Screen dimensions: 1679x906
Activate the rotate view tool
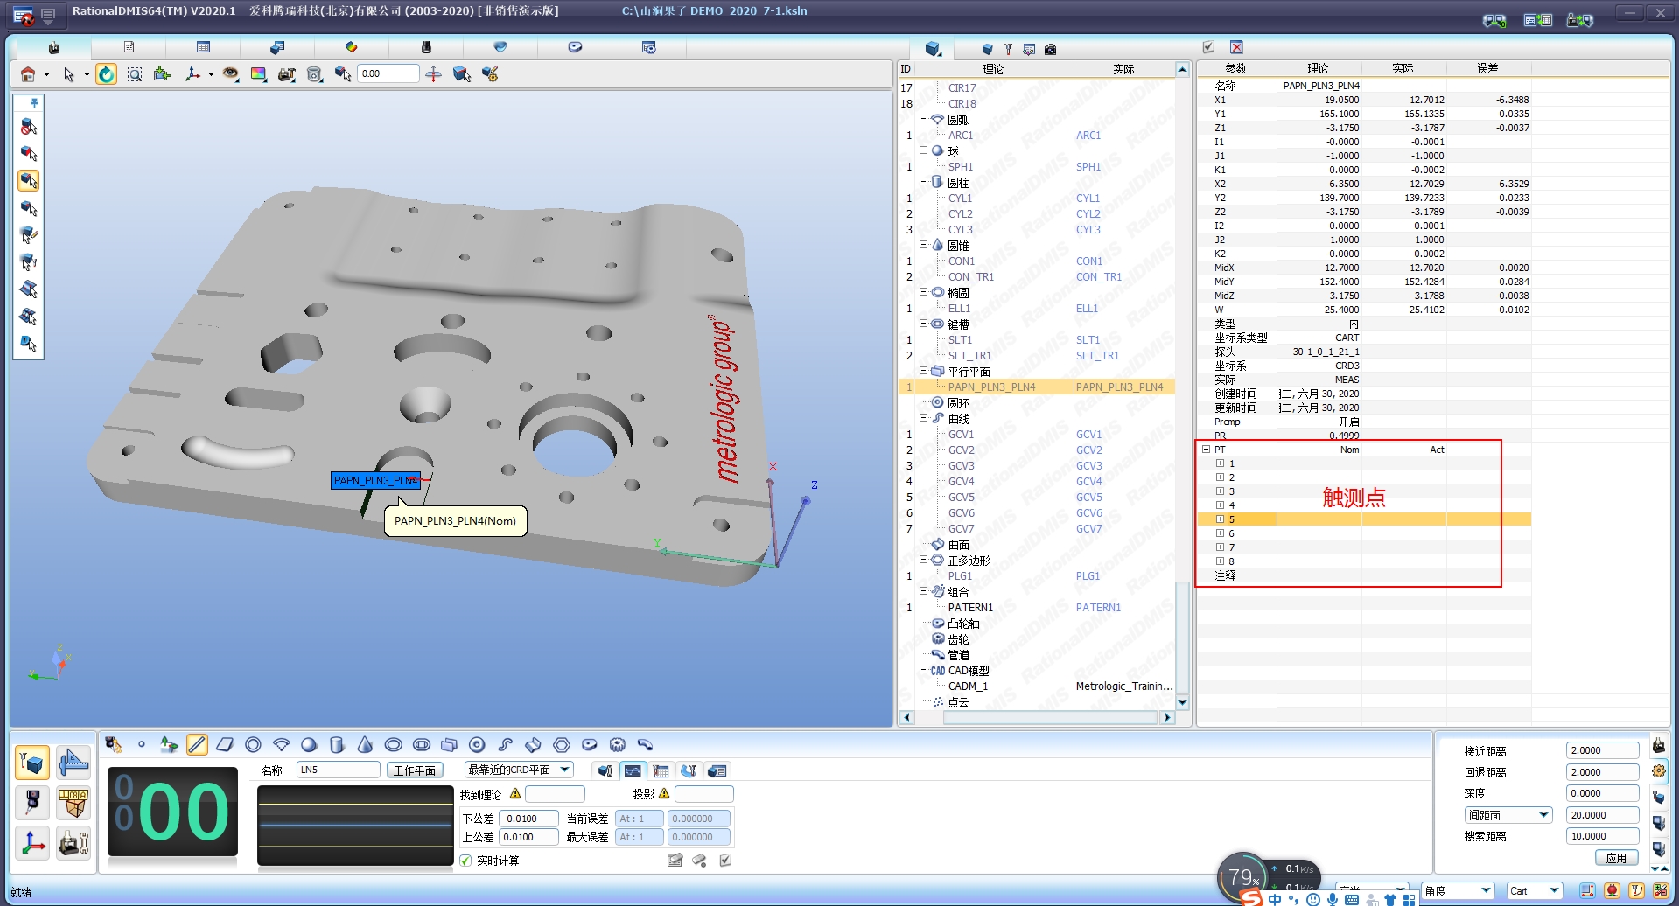point(106,74)
